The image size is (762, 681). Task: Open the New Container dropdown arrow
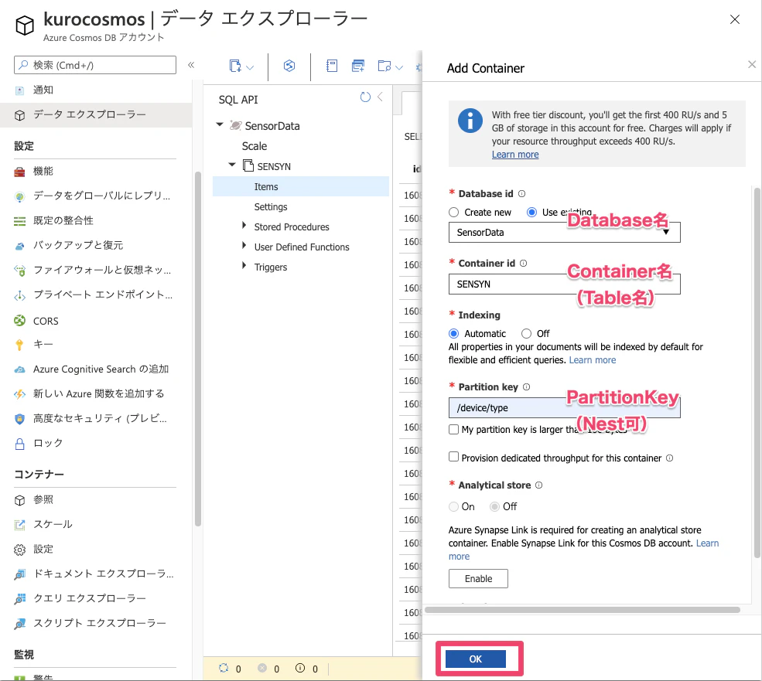(x=250, y=67)
